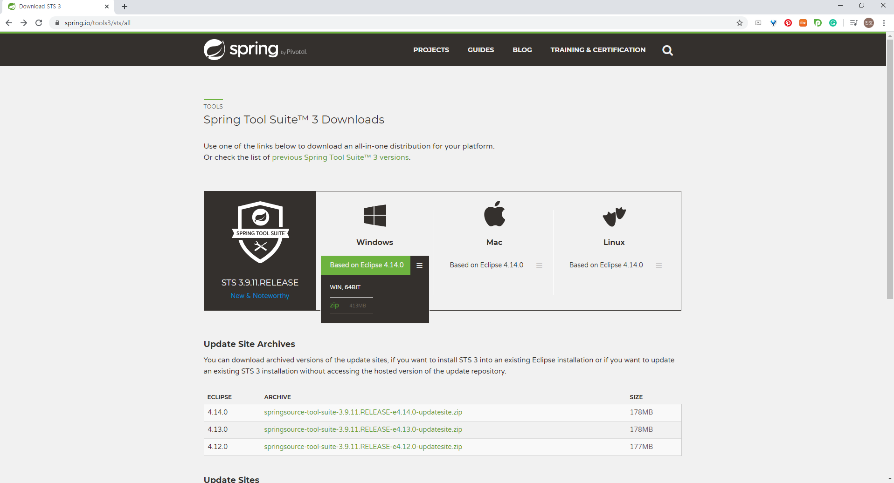Collapse Windows Eclipse 4.14.0 hamburger menu

click(419, 265)
